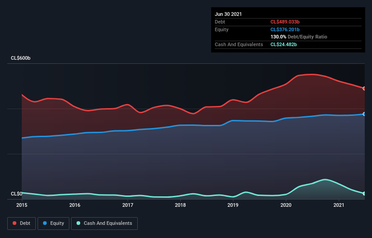The height and width of the screenshot is (238, 372).
Task: Click the blue Equity legend dot
Action: (x=45, y=223)
